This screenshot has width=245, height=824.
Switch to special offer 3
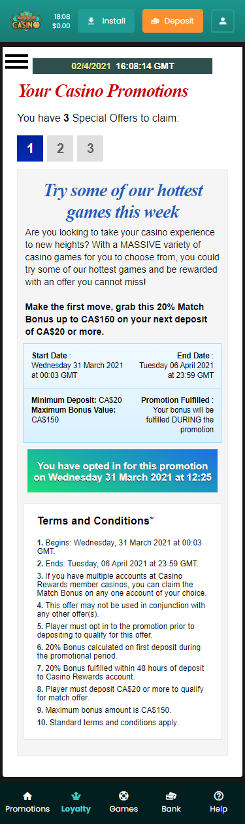[90, 148]
